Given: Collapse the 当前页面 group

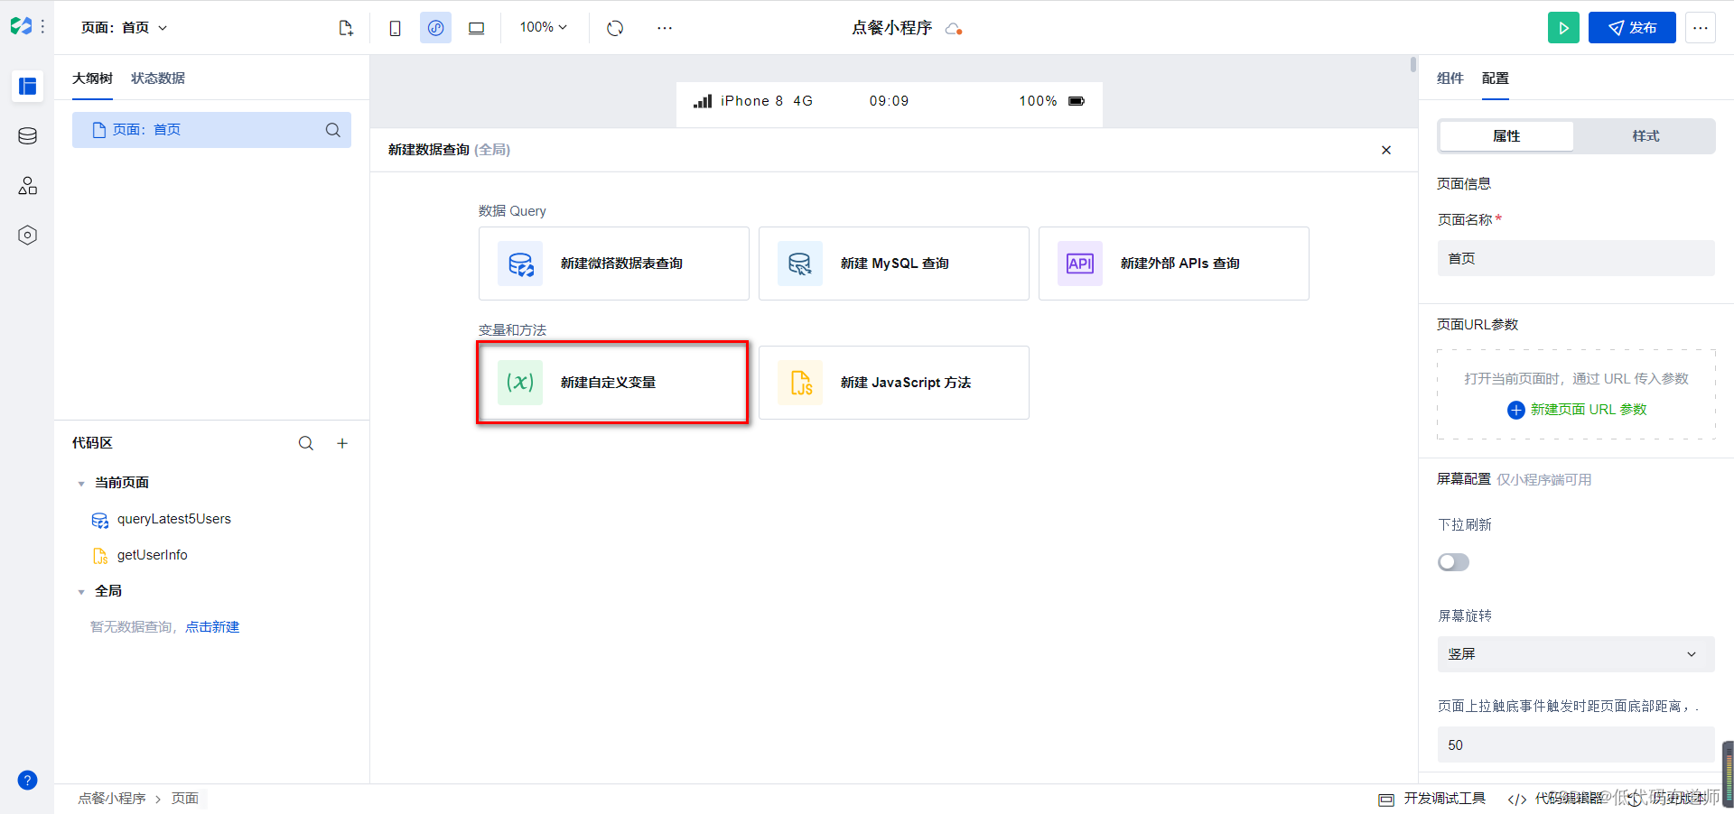Looking at the screenshot, I should click(x=81, y=484).
